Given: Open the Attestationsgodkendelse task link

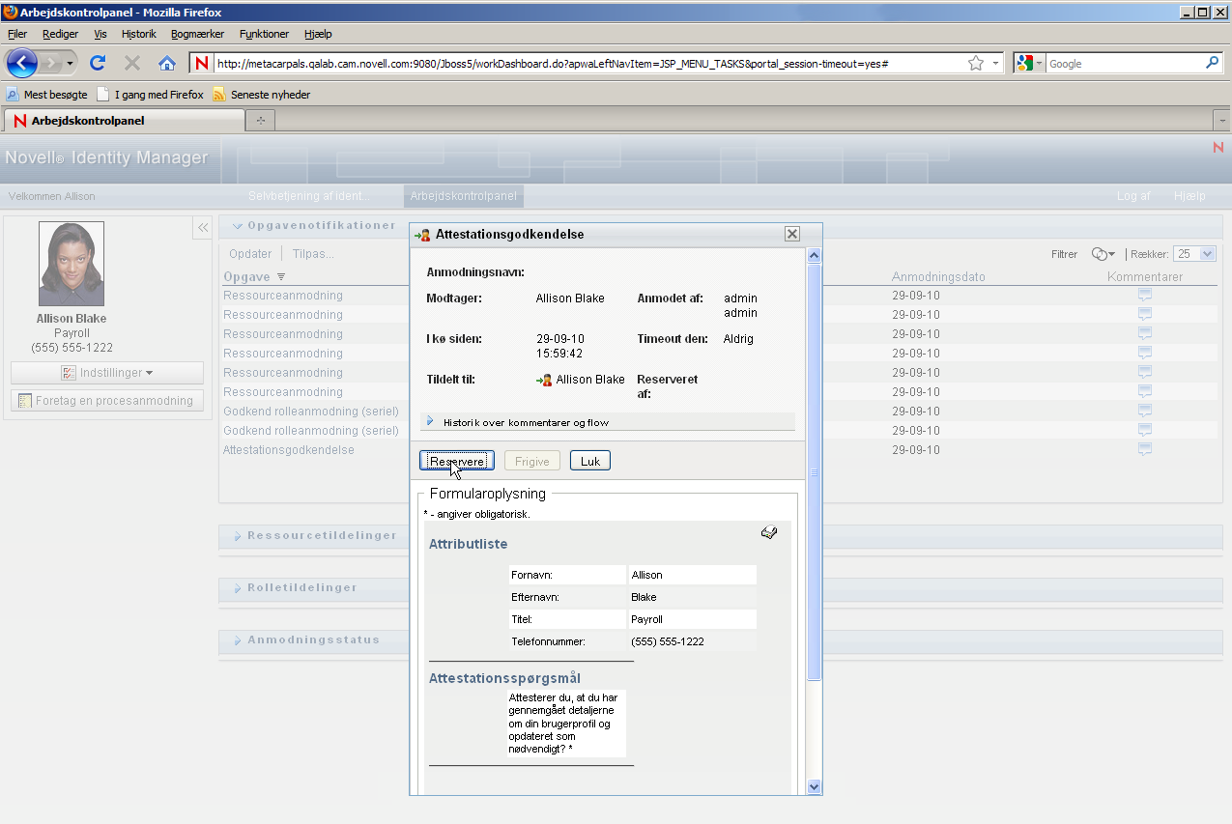Looking at the screenshot, I should pos(289,450).
